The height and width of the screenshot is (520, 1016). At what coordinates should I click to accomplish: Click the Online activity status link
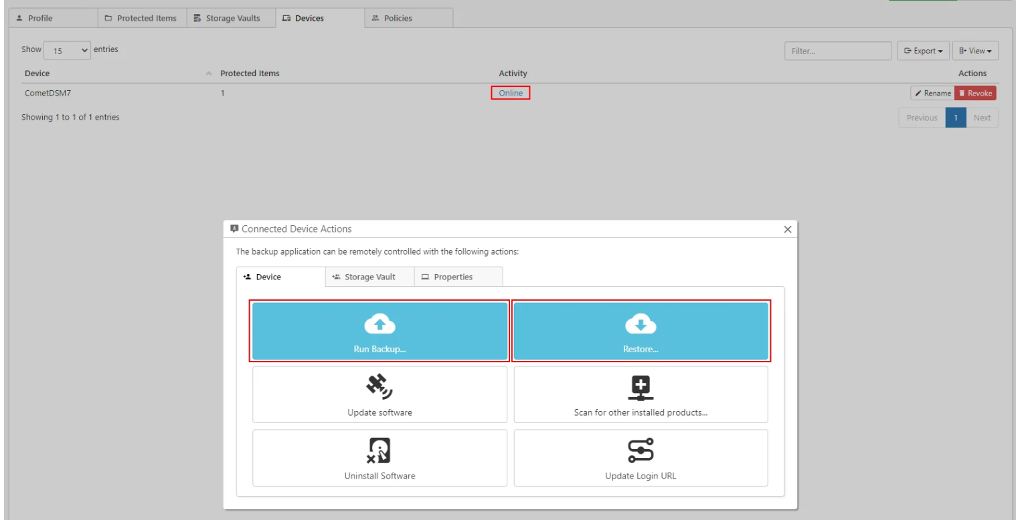point(511,94)
